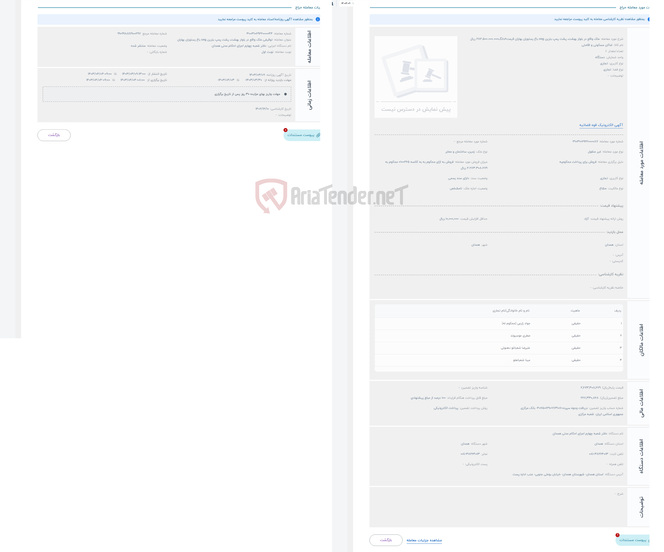Click the warning circle icon near پیوست مستندات
This screenshot has height=552, width=664.
coord(285,130)
